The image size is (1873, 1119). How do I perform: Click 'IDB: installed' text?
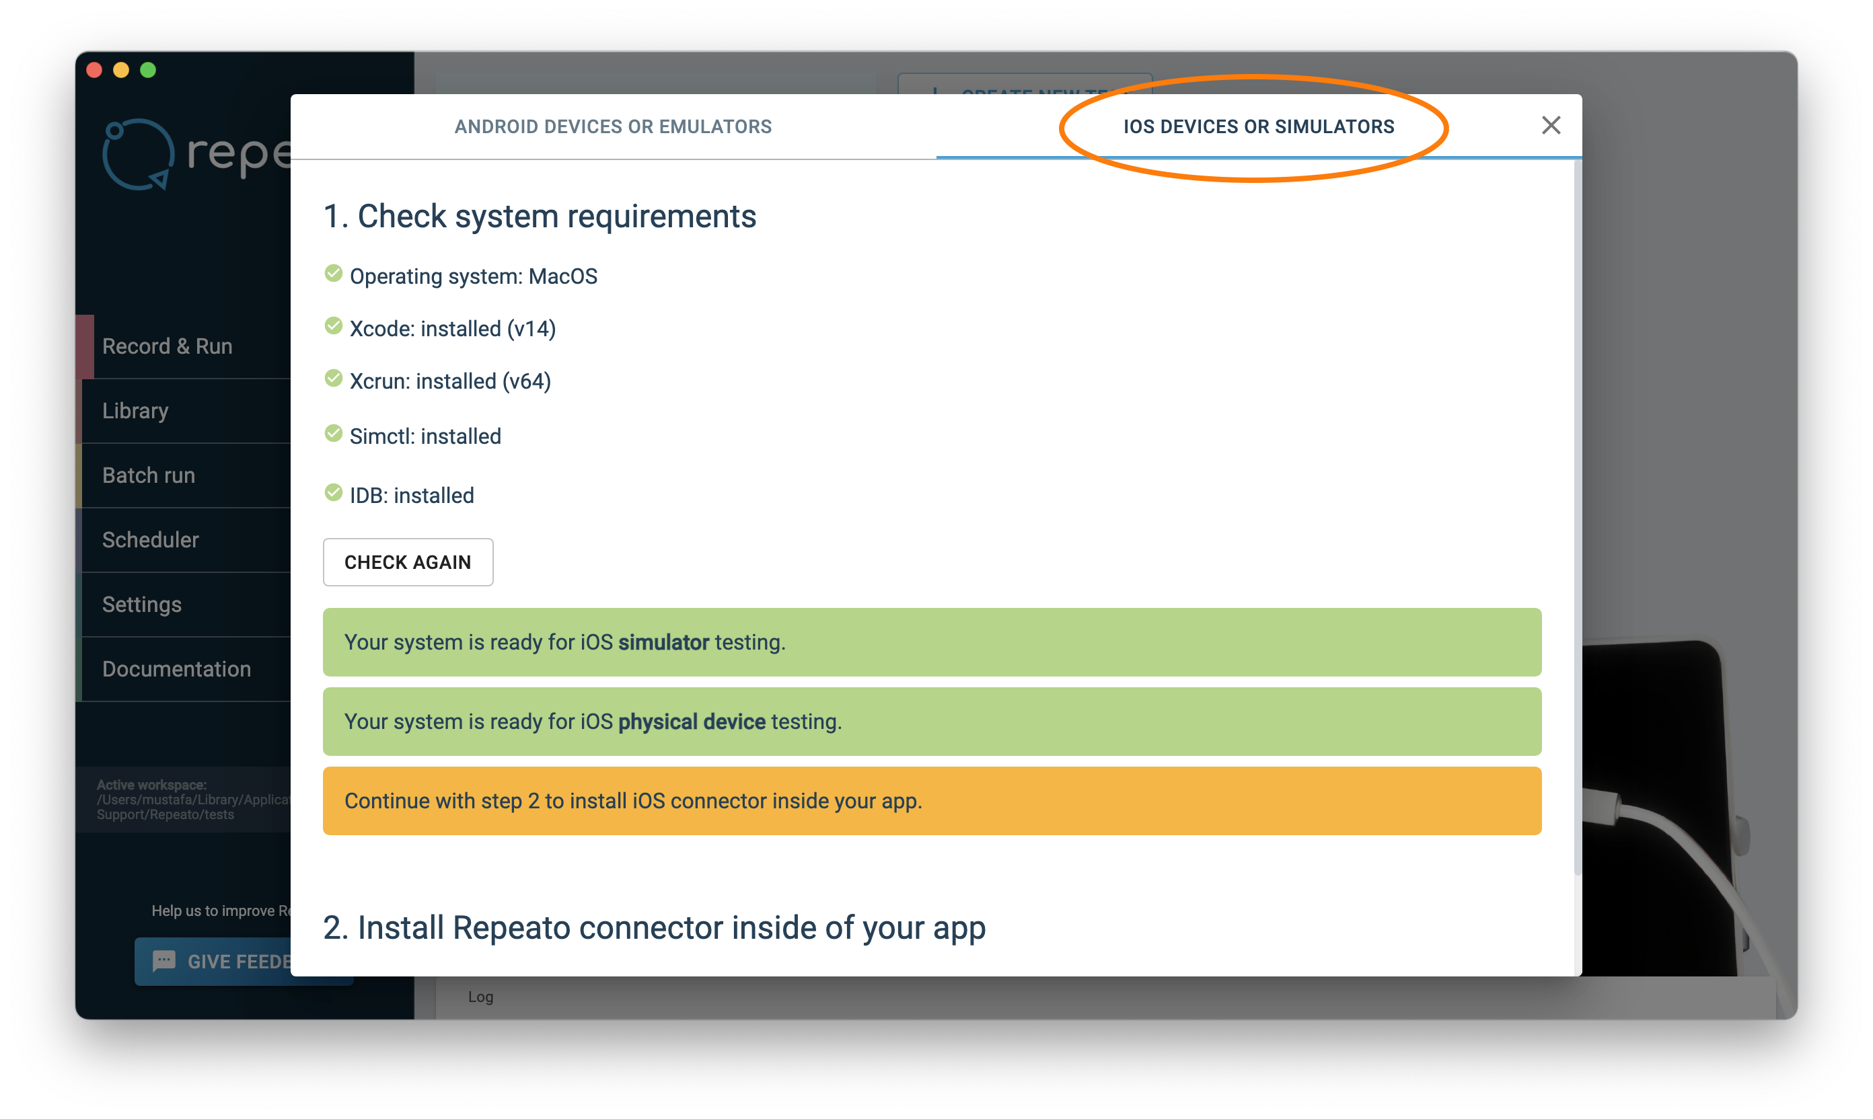412,496
